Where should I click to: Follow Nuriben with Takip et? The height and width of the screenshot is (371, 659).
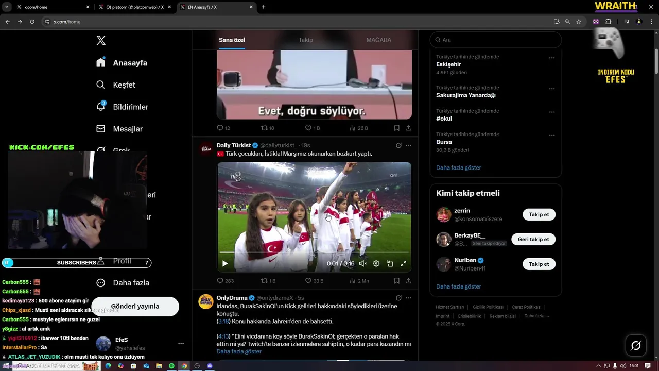pos(539,264)
